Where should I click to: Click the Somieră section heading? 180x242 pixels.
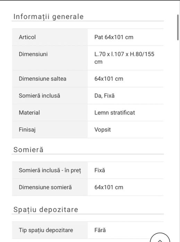pos(28,150)
